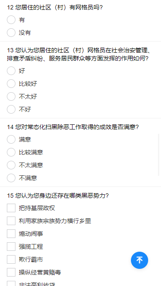Click the scrollbar beside question 14
This screenshot has height=286, width=161.
(158, 155)
